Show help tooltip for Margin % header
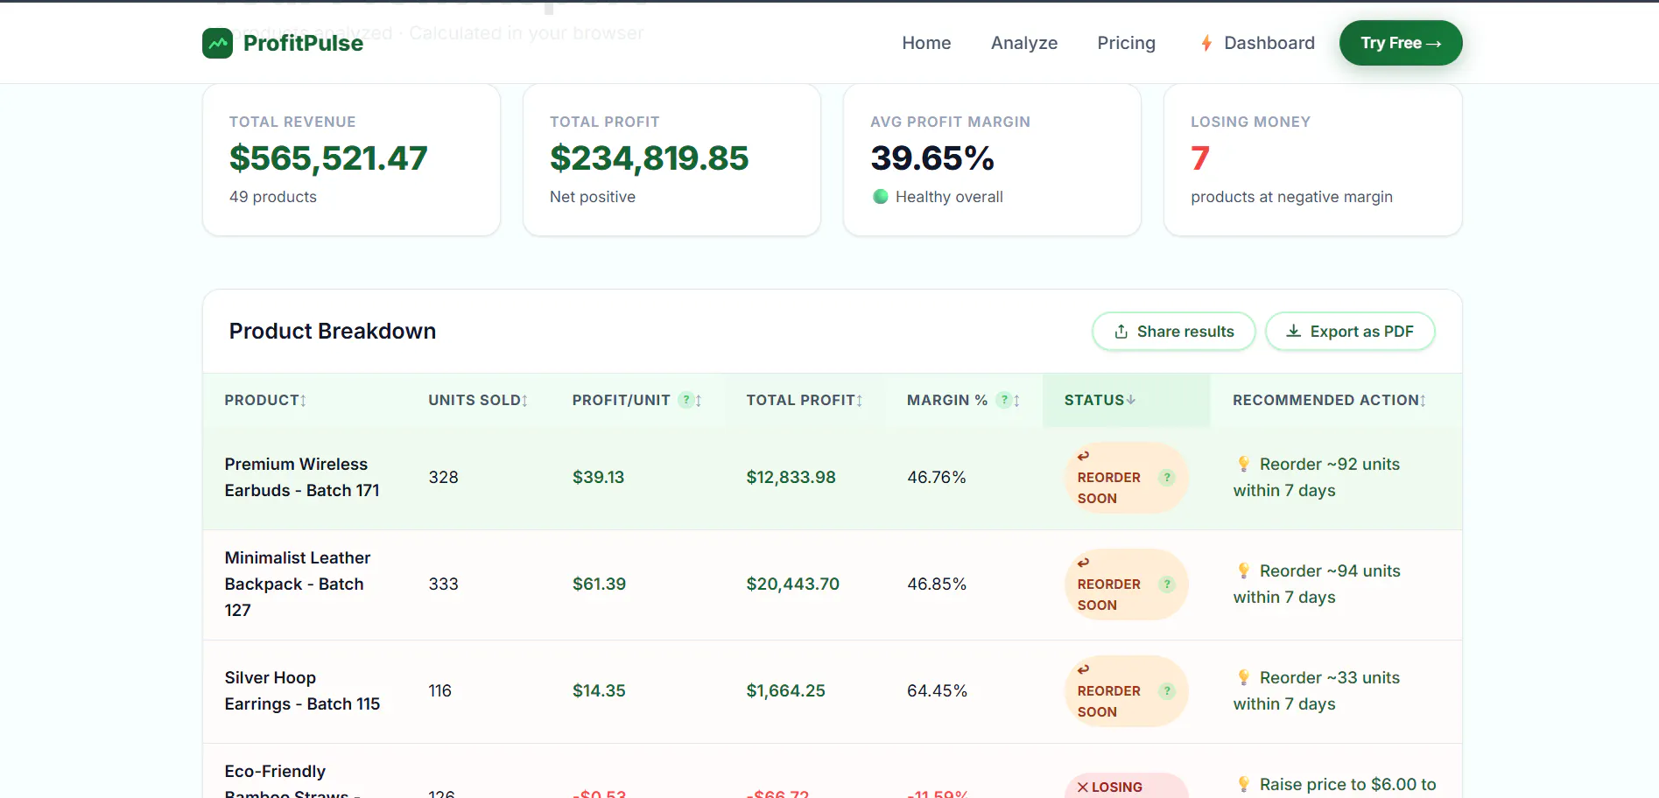Screen dimensions: 1659x798 point(1004,400)
